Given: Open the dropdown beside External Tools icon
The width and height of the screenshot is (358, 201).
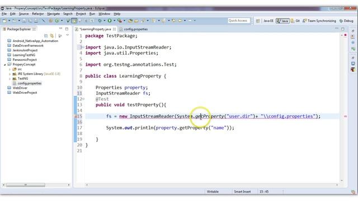Looking at the screenshot, I should [124, 21].
